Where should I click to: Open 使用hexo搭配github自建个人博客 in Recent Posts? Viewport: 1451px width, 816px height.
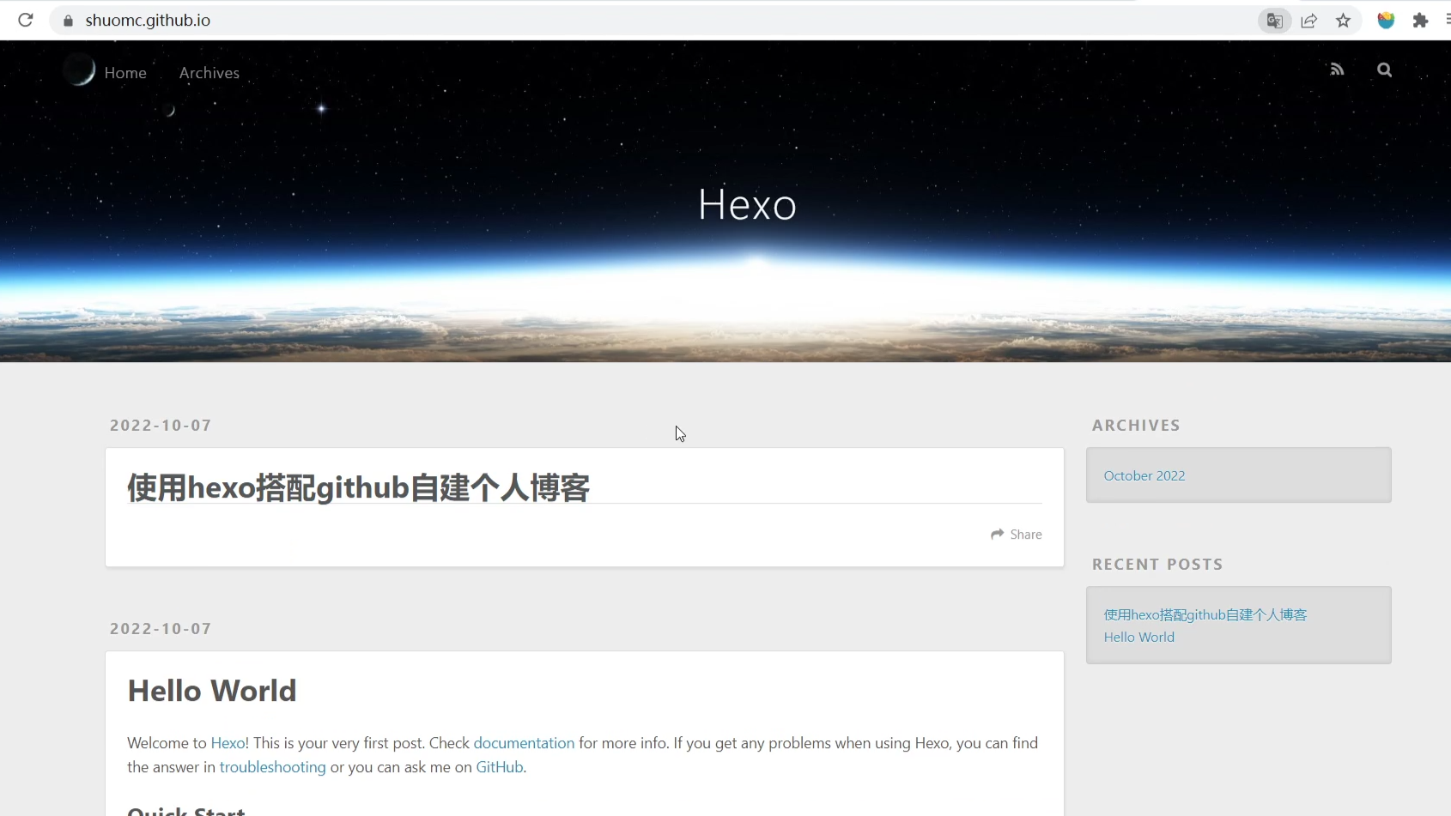[x=1205, y=615]
